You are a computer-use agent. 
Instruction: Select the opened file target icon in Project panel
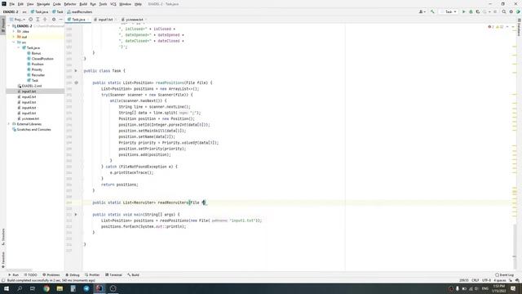(x=31, y=20)
